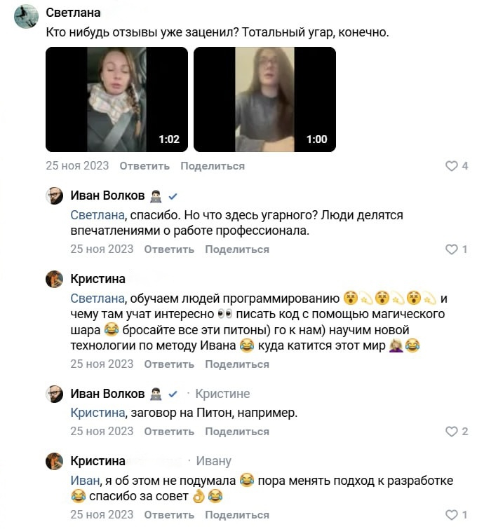Like Светлана's comment with the heart icon

click(x=452, y=166)
